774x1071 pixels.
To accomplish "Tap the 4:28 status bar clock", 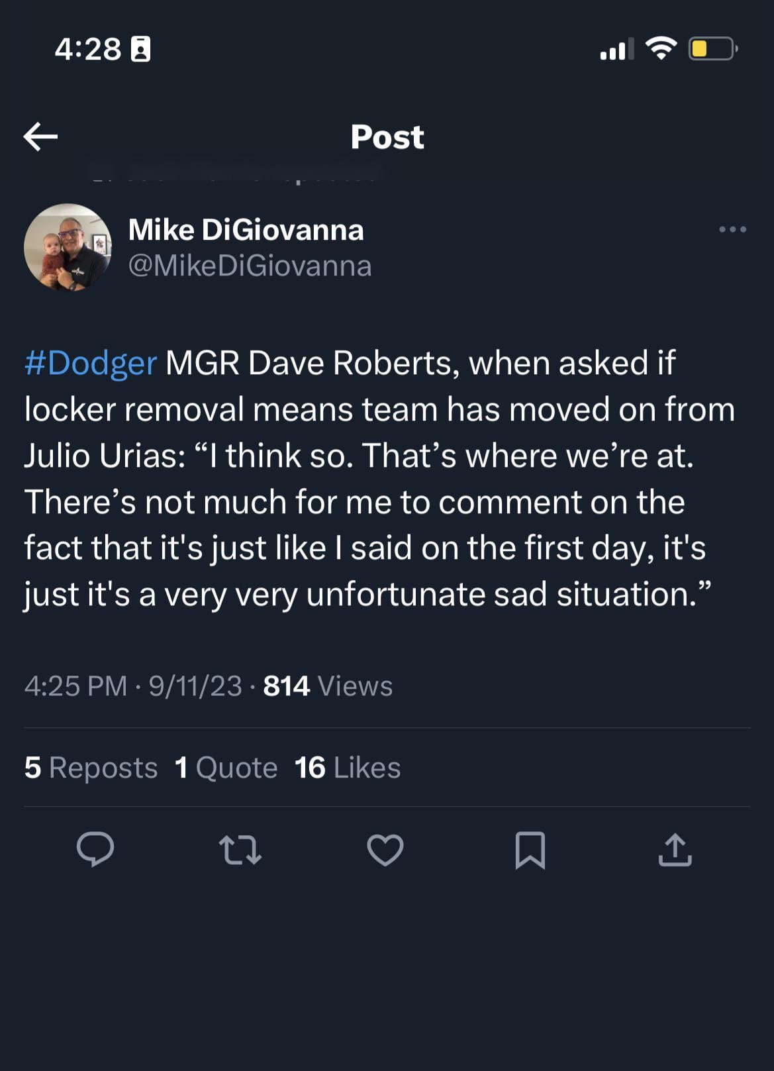I will [x=88, y=49].
